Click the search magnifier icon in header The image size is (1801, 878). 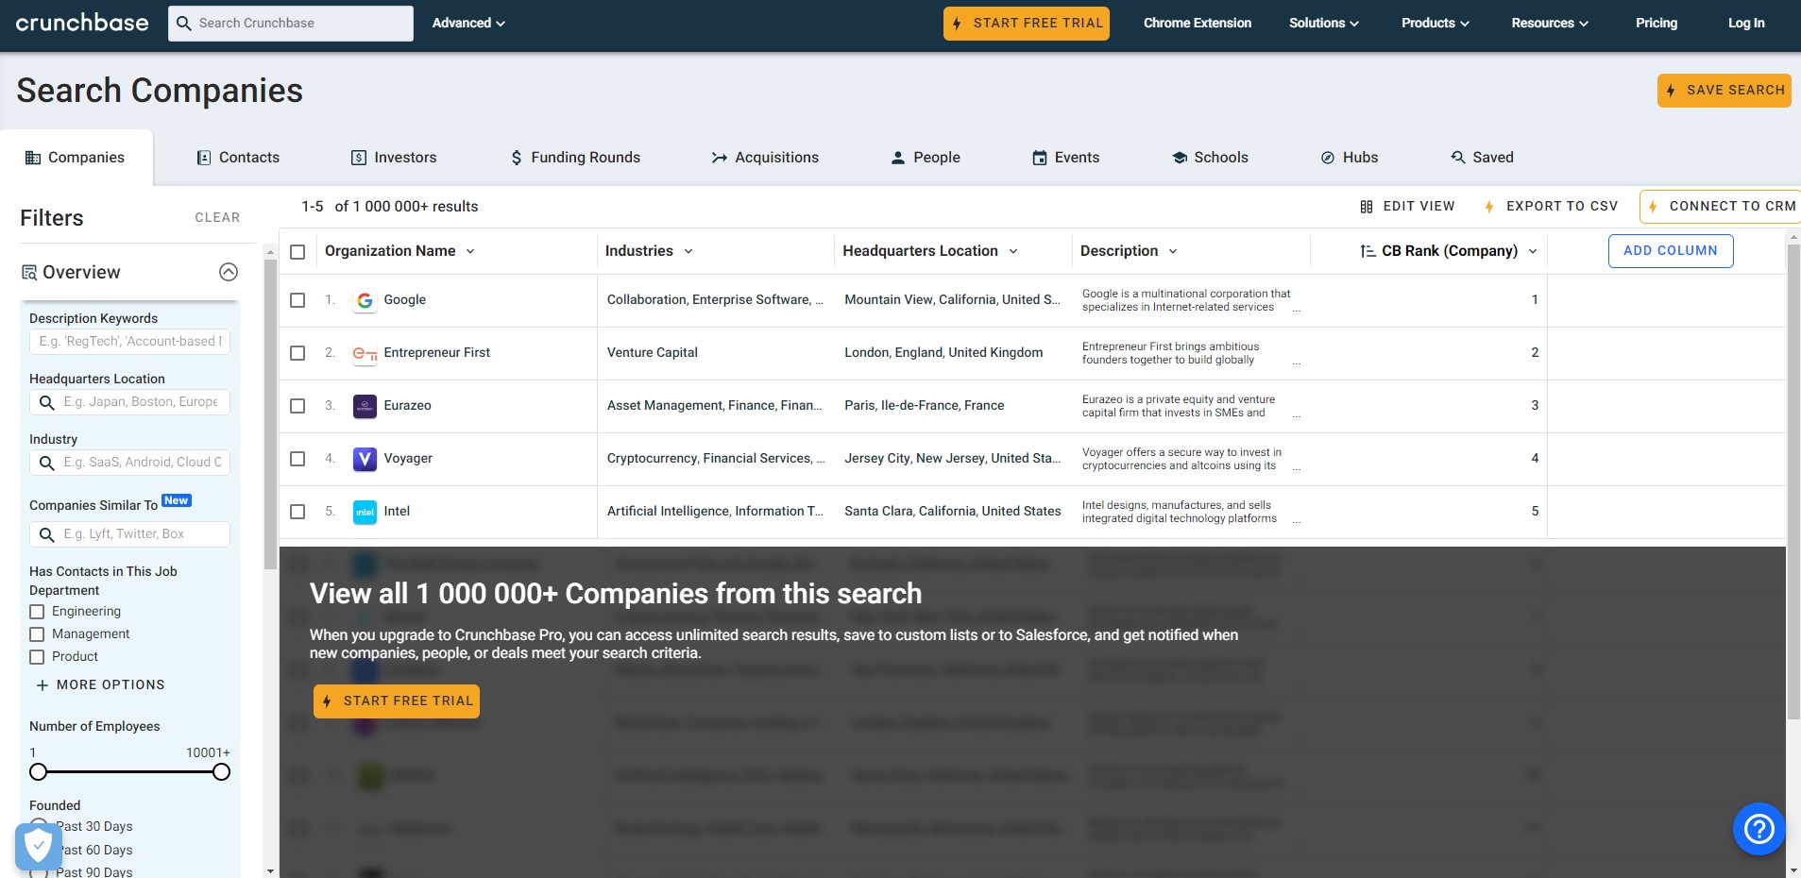click(184, 24)
